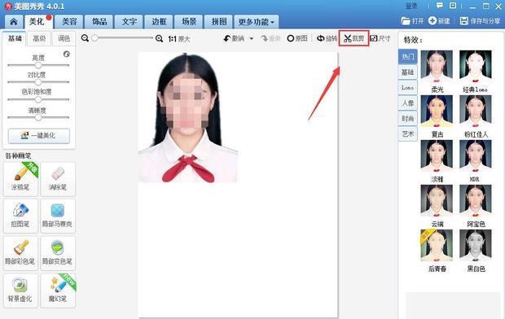Expand the 更多功能 dropdown
Viewport: 505px width, 319px height.
point(256,22)
